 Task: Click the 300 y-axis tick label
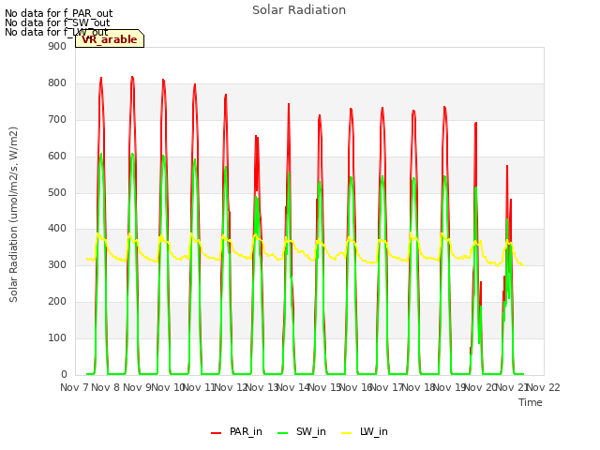[57, 264]
